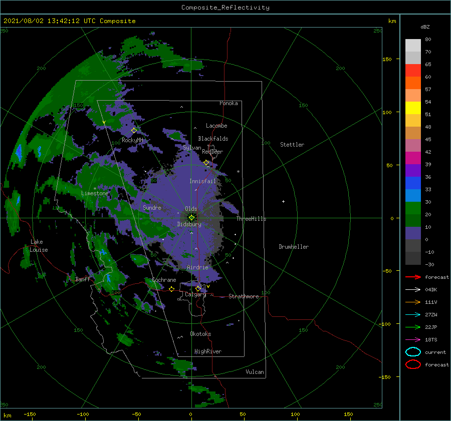Click the Lake Louise label on the map
This screenshot has width=451, height=421.
point(39,246)
